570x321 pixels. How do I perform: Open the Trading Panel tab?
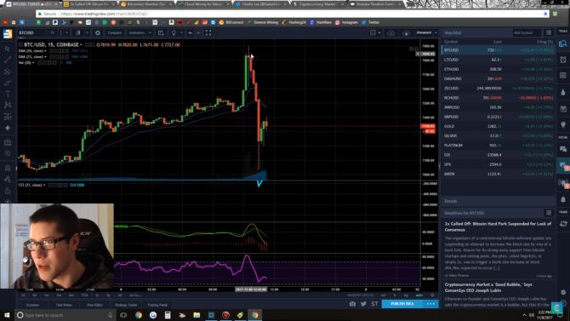[157, 305]
